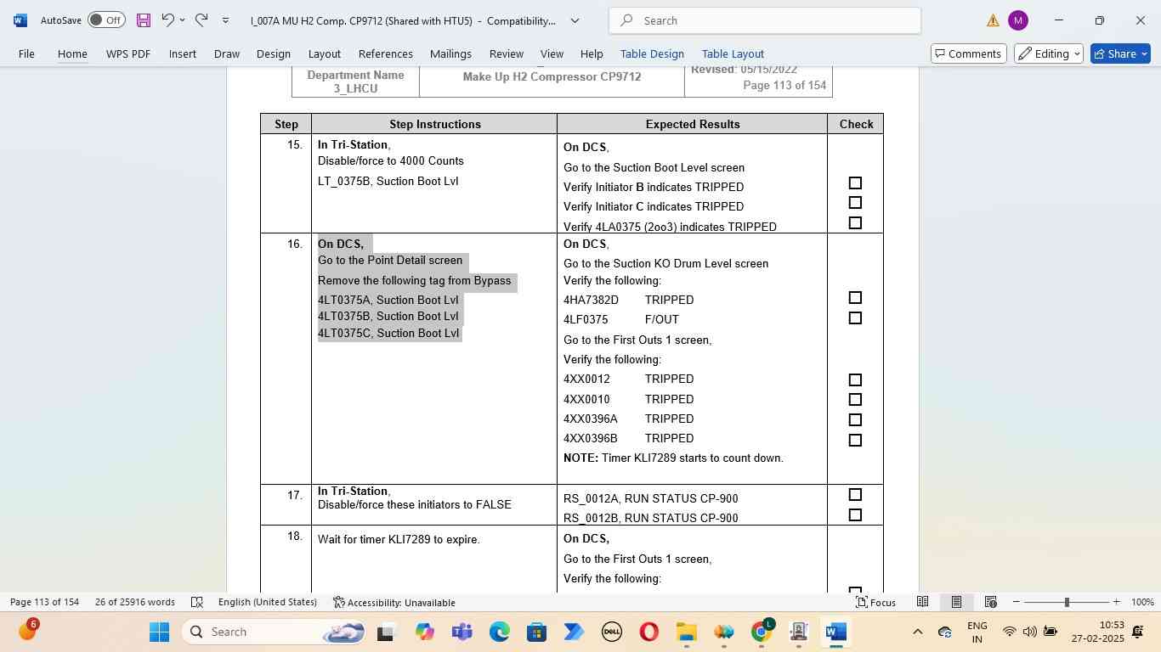Screen dimensions: 1161x652
Task: Click the zoom out minus icon
Action: click(1017, 602)
